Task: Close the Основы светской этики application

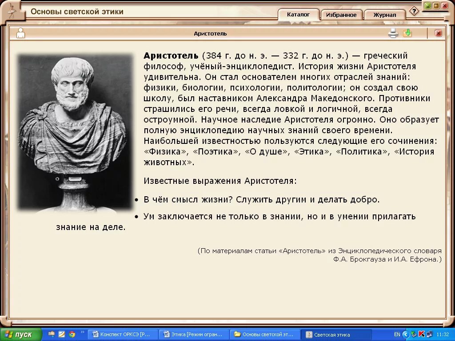Action: click(444, 5)
